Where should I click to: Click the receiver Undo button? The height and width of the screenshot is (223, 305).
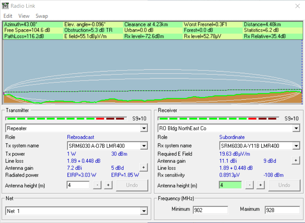285,185
